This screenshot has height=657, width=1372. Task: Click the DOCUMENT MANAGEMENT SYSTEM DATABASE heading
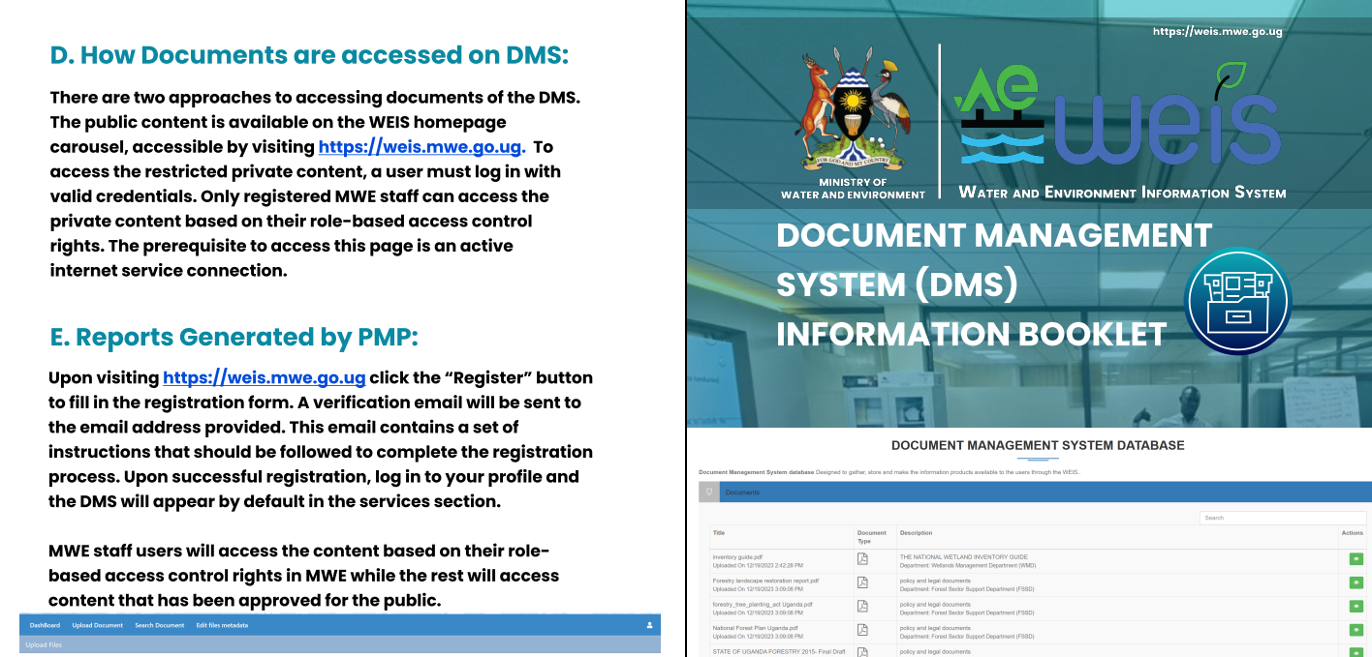[x=1038, y=446]
